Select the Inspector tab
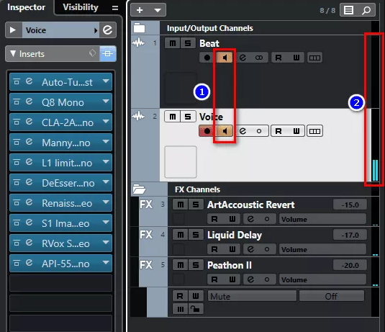This screenshot has width=385, height=332. point(27,7)
